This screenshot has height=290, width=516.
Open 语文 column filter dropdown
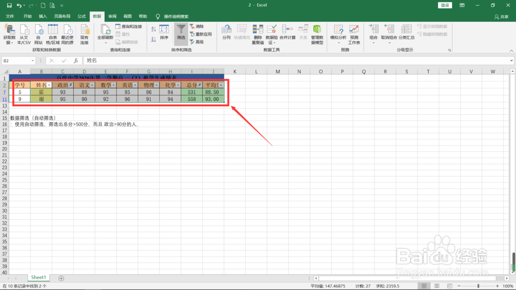pyautogui.click(x=92, y=85)
